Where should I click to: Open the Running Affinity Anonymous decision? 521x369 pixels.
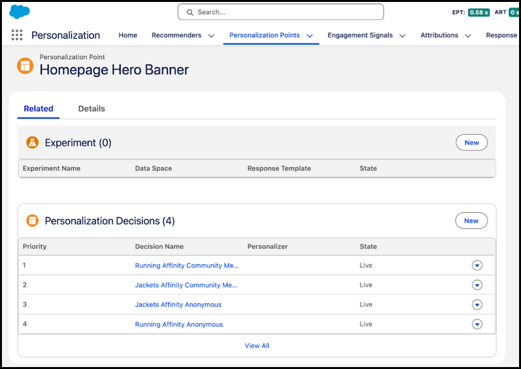[x=179, y=324]
